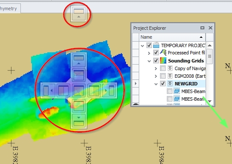Check the first MBES-Beam layer checkbox
The image size is (232, 164).
[x=169, y=91]
